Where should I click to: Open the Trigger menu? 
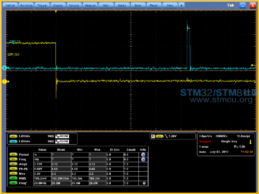(42, 5)
